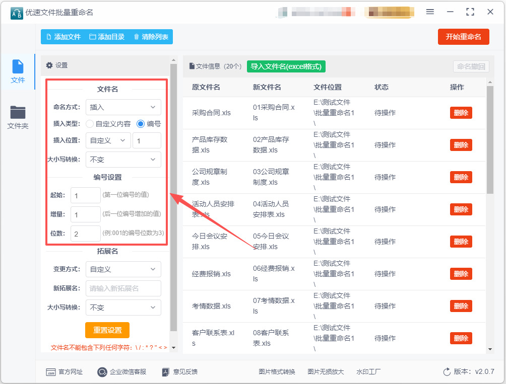Click the 操作 column header
506x384 pixels.
457,87
